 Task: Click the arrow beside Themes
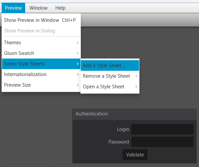tap(78, 43)
